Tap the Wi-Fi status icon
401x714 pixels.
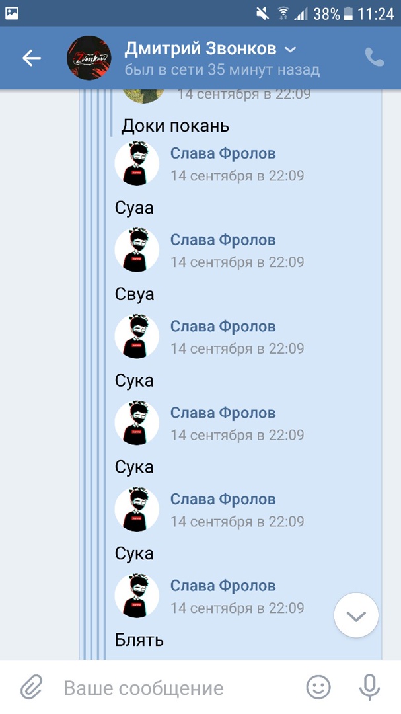pos(283,14)
